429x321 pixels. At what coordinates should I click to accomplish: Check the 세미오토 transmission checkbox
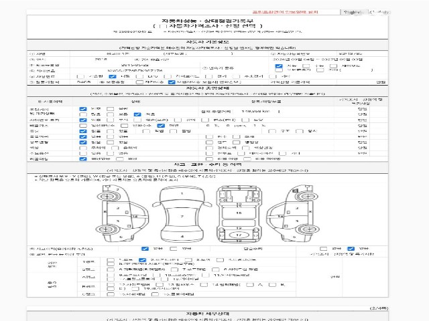333,66
